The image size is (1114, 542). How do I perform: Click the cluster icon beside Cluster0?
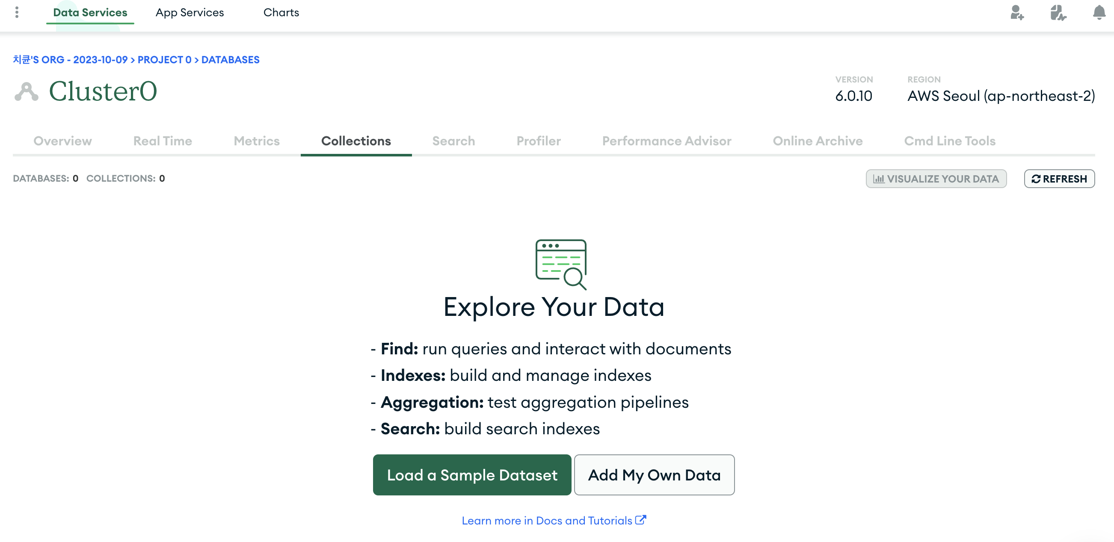[27, 91]
